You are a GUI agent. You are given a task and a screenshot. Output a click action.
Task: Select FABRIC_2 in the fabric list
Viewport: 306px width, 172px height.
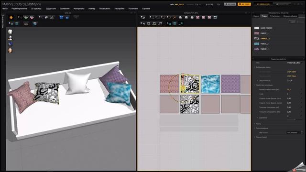pos(264,39)
